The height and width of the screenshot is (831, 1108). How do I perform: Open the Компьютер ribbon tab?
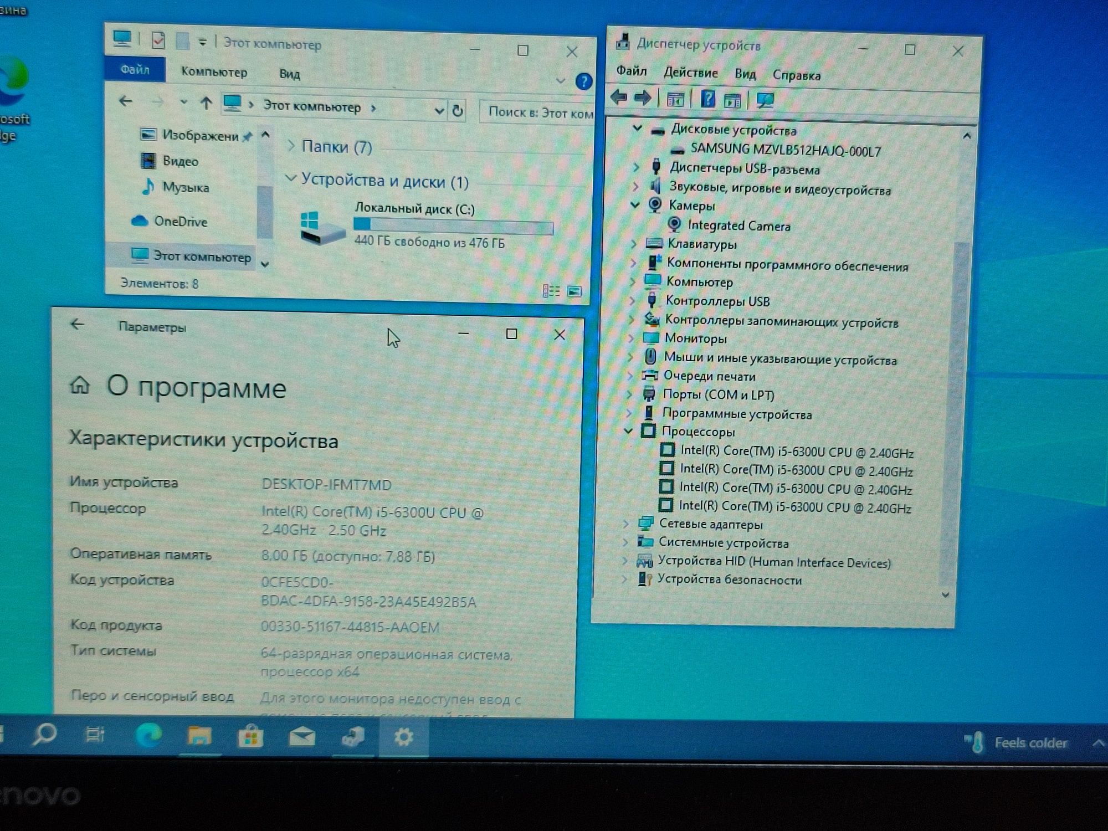tap(214, 72)
